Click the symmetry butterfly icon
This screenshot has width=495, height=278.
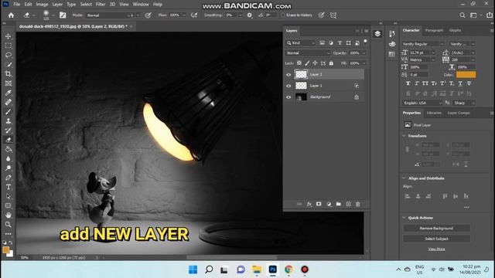coord(333,15)
